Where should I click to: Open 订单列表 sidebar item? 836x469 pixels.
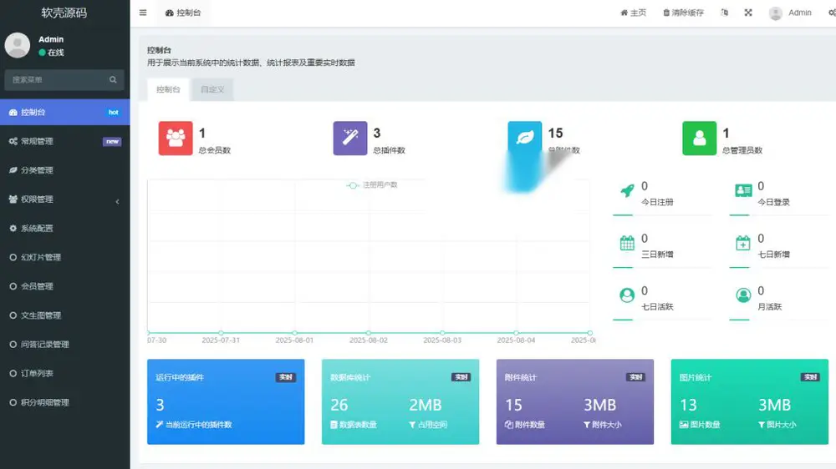64,373
